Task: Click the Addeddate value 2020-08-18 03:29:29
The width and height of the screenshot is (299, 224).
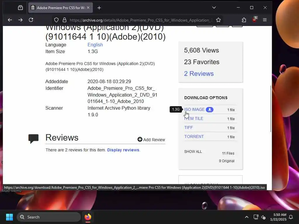Action: pos(109,82)
